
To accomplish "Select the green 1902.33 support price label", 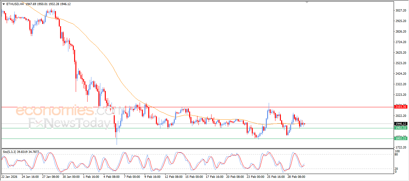I will click(x=400, y=128).
